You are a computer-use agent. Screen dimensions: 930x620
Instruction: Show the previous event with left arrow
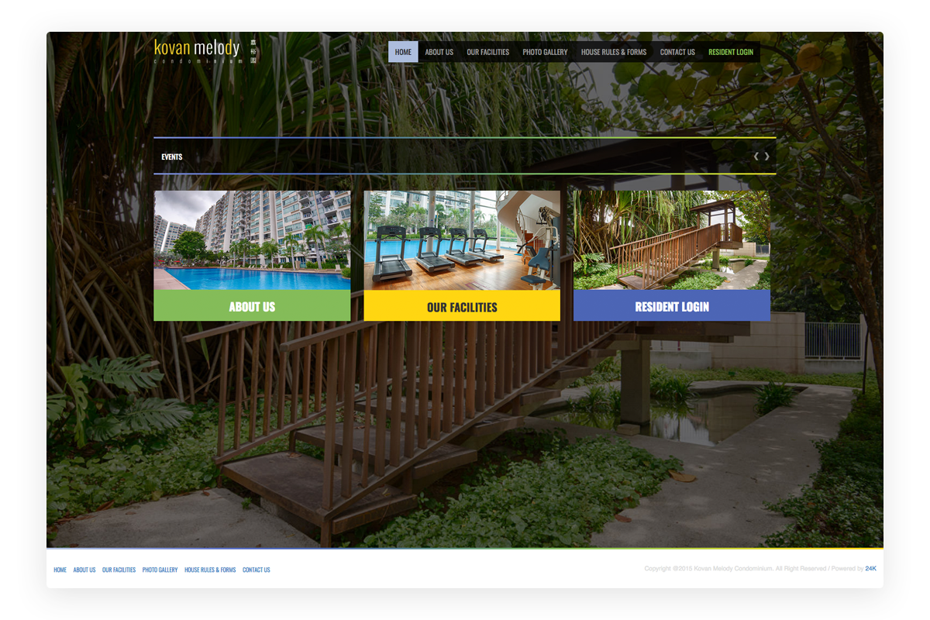point(756,157)
